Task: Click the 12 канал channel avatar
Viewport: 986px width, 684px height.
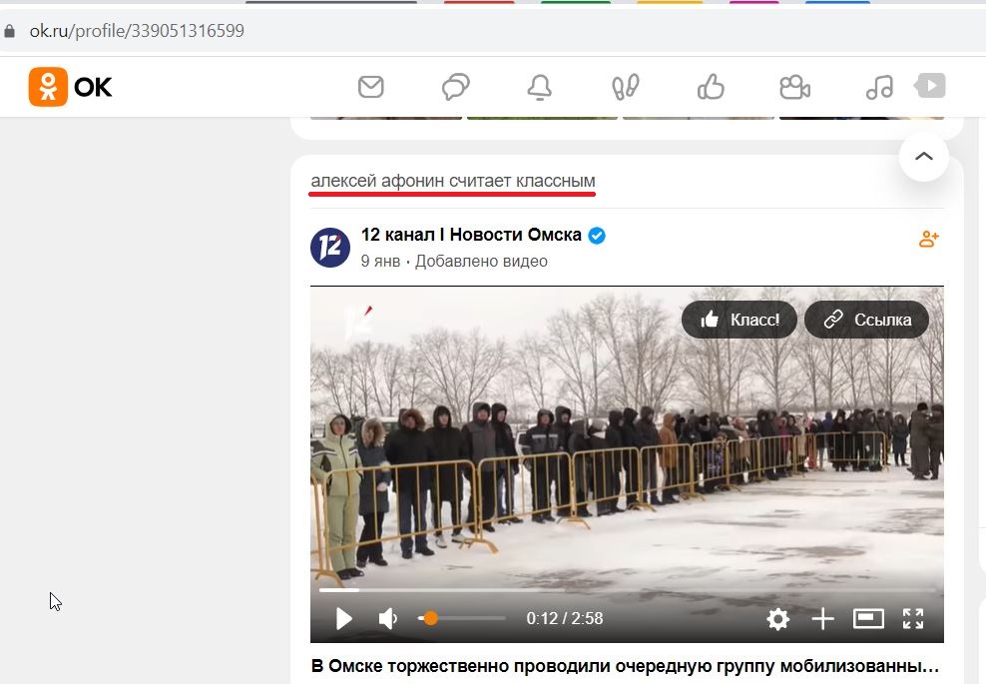Action: coord(330,248)
